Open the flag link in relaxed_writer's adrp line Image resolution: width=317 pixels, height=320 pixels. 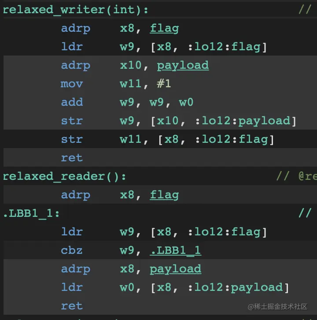(x=164, y=28)
